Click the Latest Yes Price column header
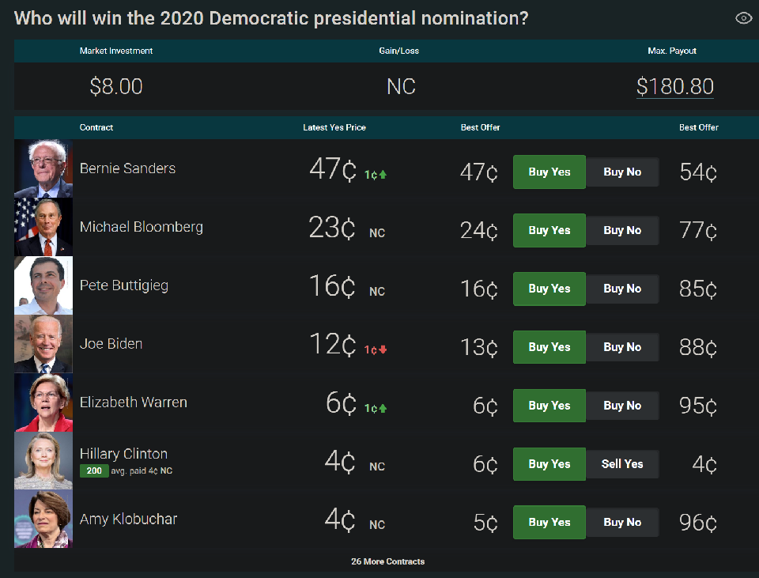The width and height of the screenshot is (759, 578). coord(334,127)
